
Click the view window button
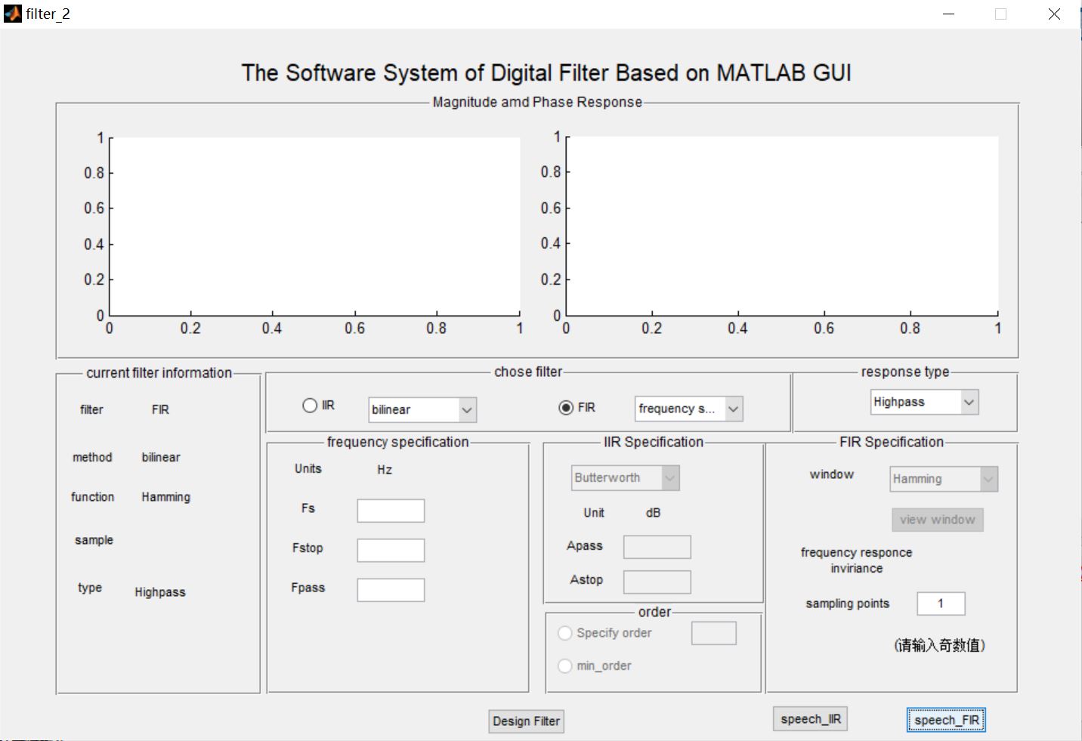pos(938,520)
